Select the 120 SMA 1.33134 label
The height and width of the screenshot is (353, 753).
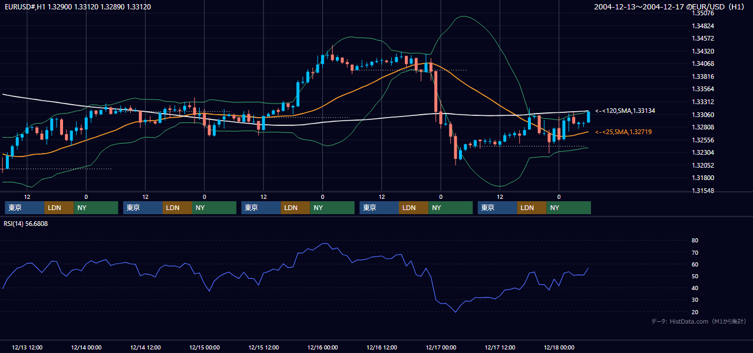(625, 111)
